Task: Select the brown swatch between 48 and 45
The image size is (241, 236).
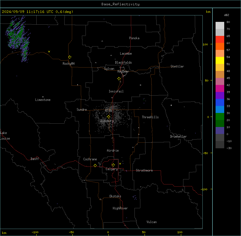Action: click(x=220, y=74)
